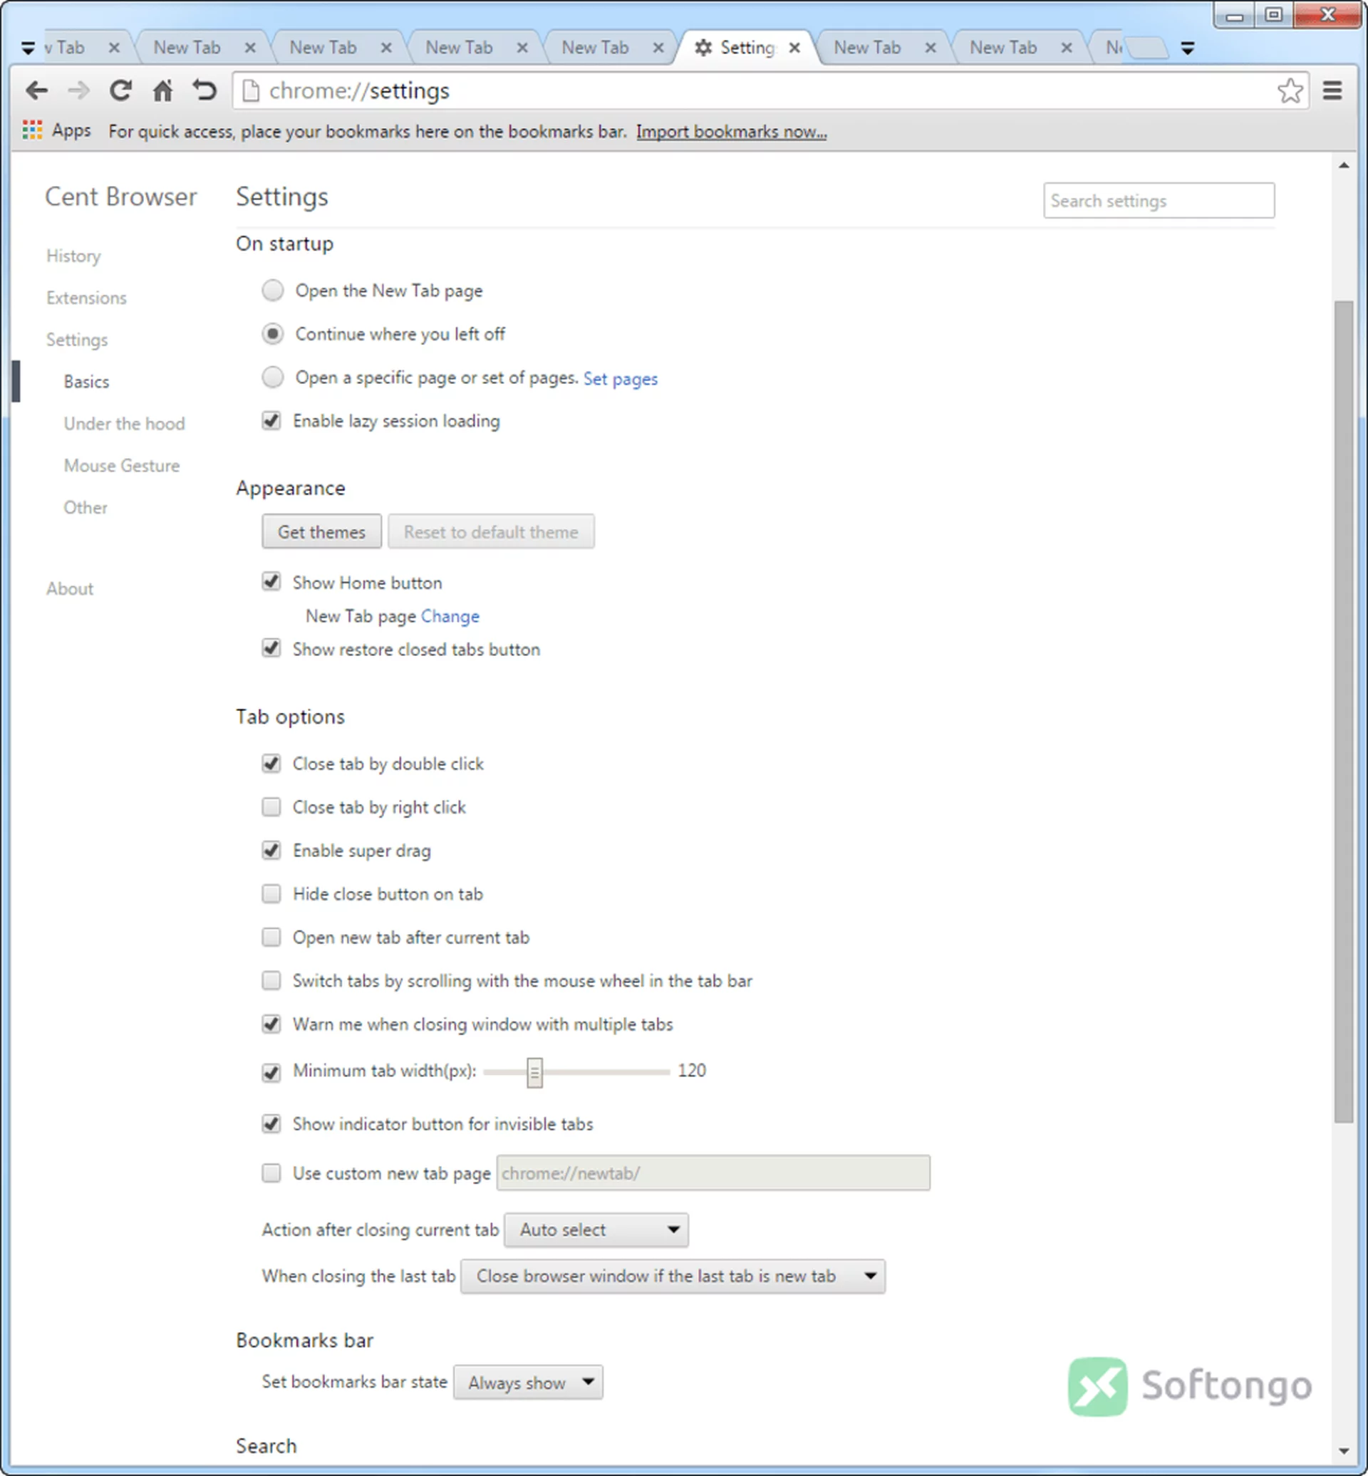This screenshot has width=1368, height=1476.
Task: Restore closed tab with undo button
Action: 204,90
